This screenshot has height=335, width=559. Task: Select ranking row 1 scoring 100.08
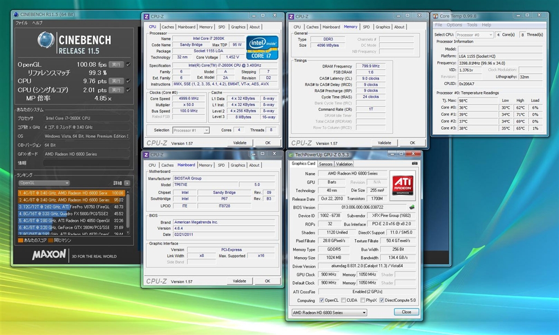pos(71,193)
